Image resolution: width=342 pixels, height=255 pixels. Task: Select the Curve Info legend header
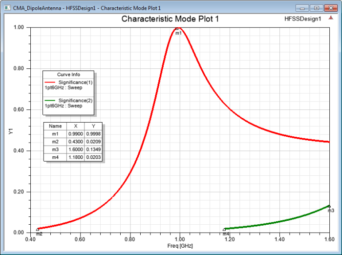coord(68,74)
